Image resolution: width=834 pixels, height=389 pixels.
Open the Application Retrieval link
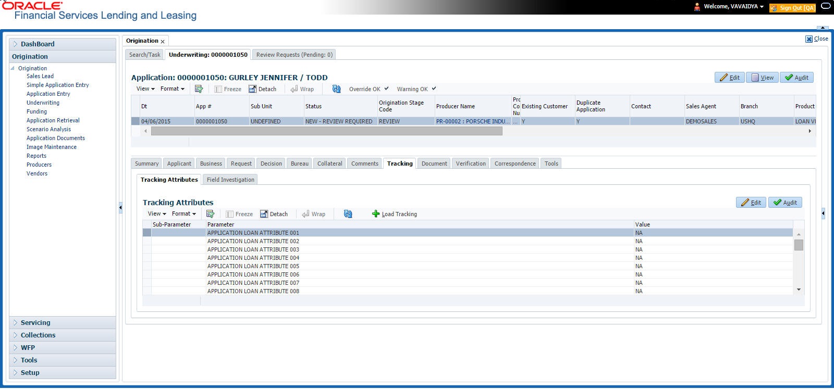pos(53,120)
